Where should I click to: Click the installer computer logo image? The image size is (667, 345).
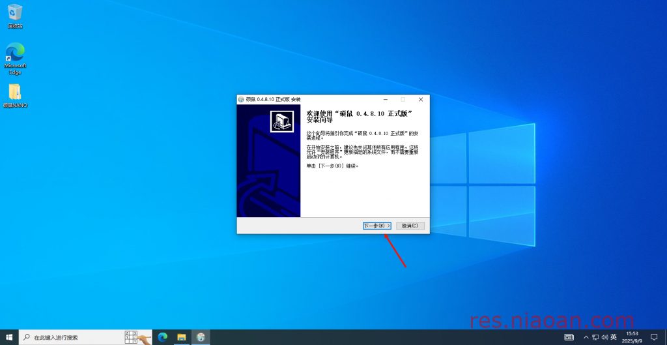(x=282, y=121)
